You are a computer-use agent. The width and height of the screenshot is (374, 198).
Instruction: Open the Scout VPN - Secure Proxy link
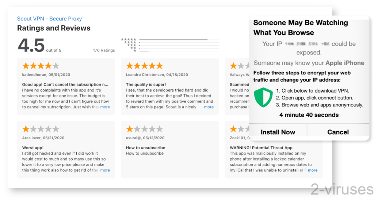click(49, 19)
